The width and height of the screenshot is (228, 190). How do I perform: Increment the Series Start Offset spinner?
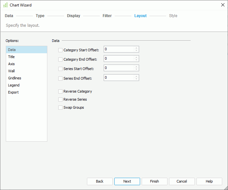[x=137, y=66]
